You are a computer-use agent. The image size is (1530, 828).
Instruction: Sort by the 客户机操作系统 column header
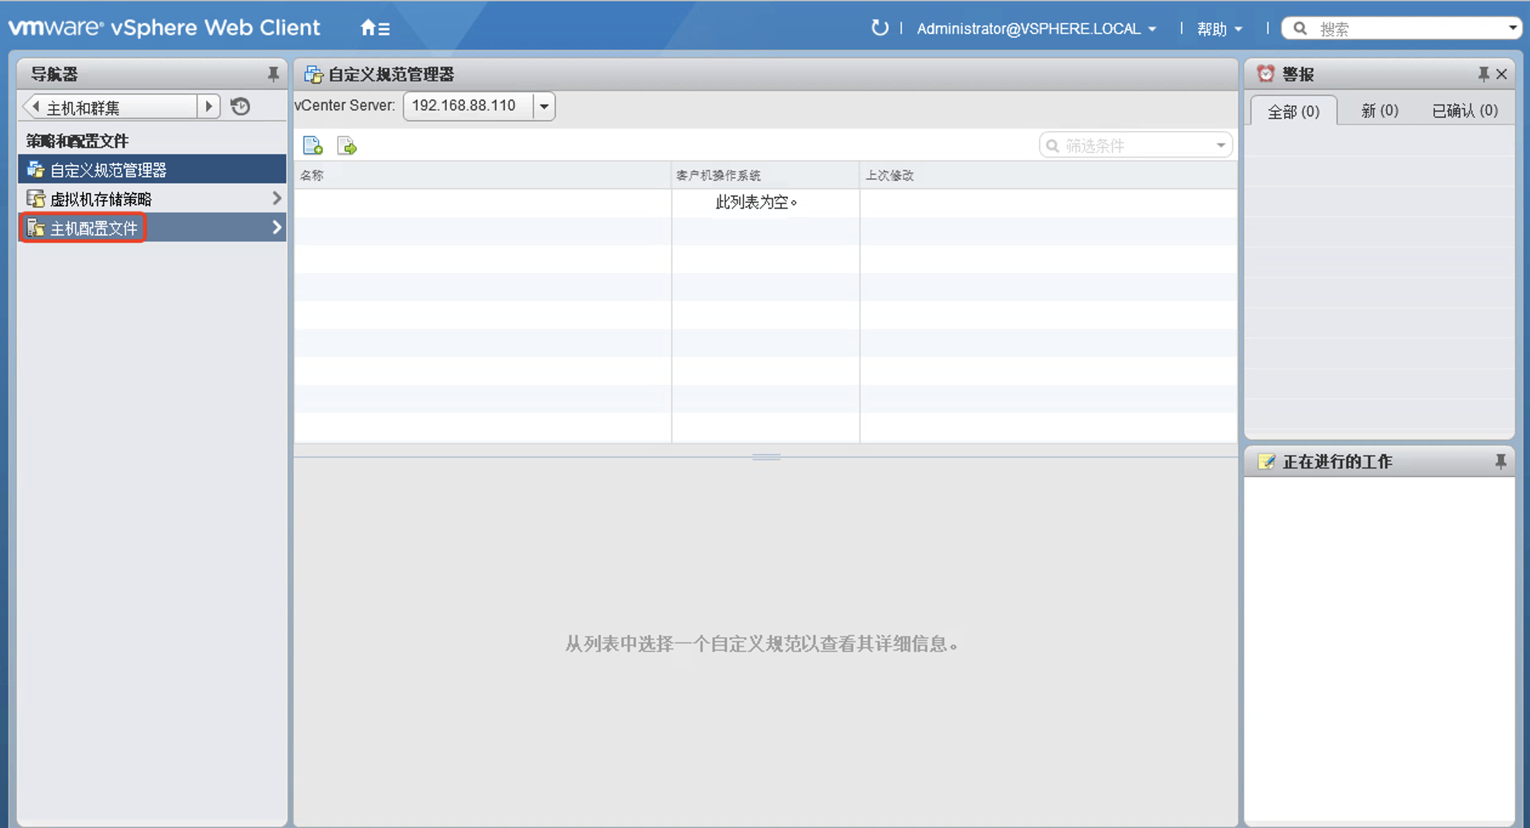[766, 175]
